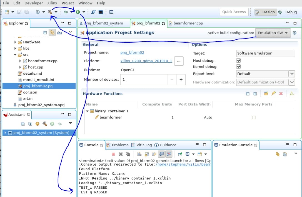Click Expand All in Hardware Functions section
Image resolution: width=302 pixels, height=197 pixels.
pos(255,94)
